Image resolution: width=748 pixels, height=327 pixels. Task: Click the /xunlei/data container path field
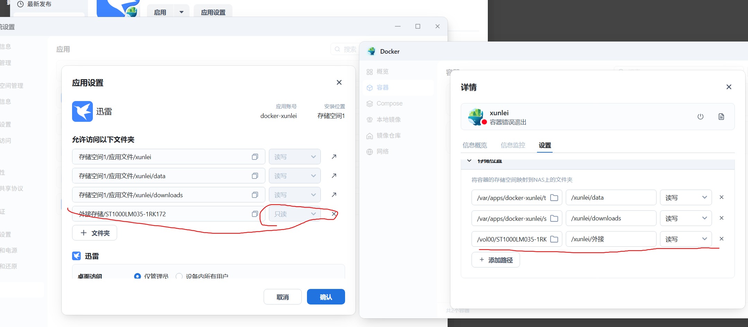(x=611, y=198)
